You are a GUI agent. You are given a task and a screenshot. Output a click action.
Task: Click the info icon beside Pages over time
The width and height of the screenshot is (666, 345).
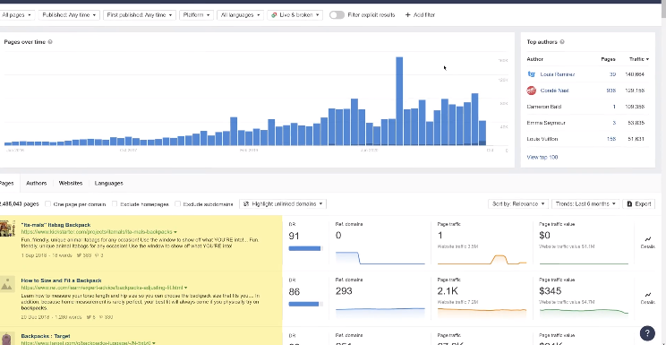(50, 42)
